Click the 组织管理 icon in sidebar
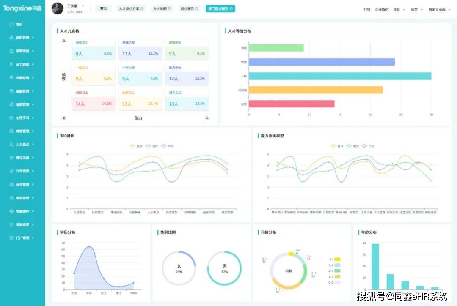 (x=11, y=38)
